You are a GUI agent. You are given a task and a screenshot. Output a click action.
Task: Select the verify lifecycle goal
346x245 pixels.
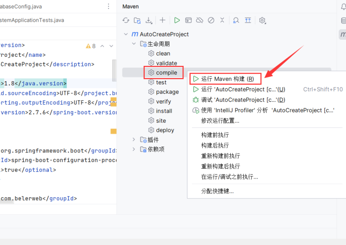click(163, 102)
